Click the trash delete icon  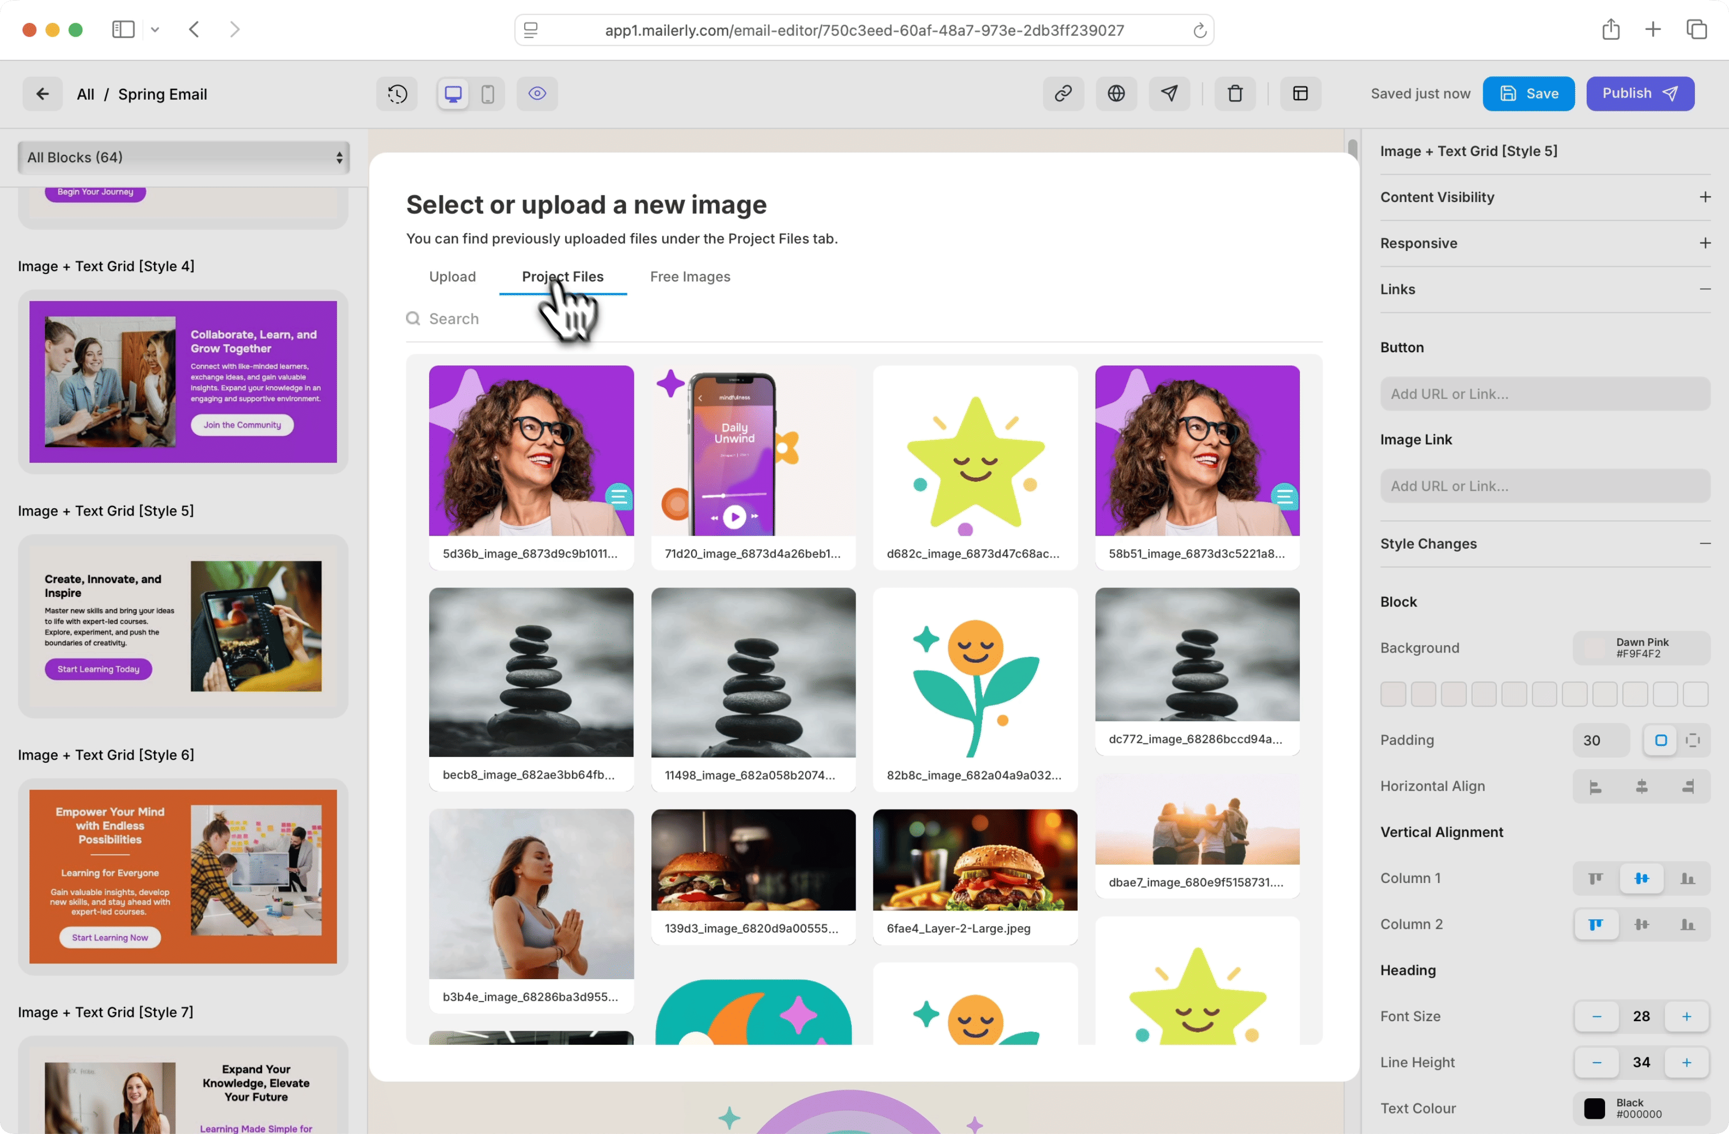pos(1235,93)
